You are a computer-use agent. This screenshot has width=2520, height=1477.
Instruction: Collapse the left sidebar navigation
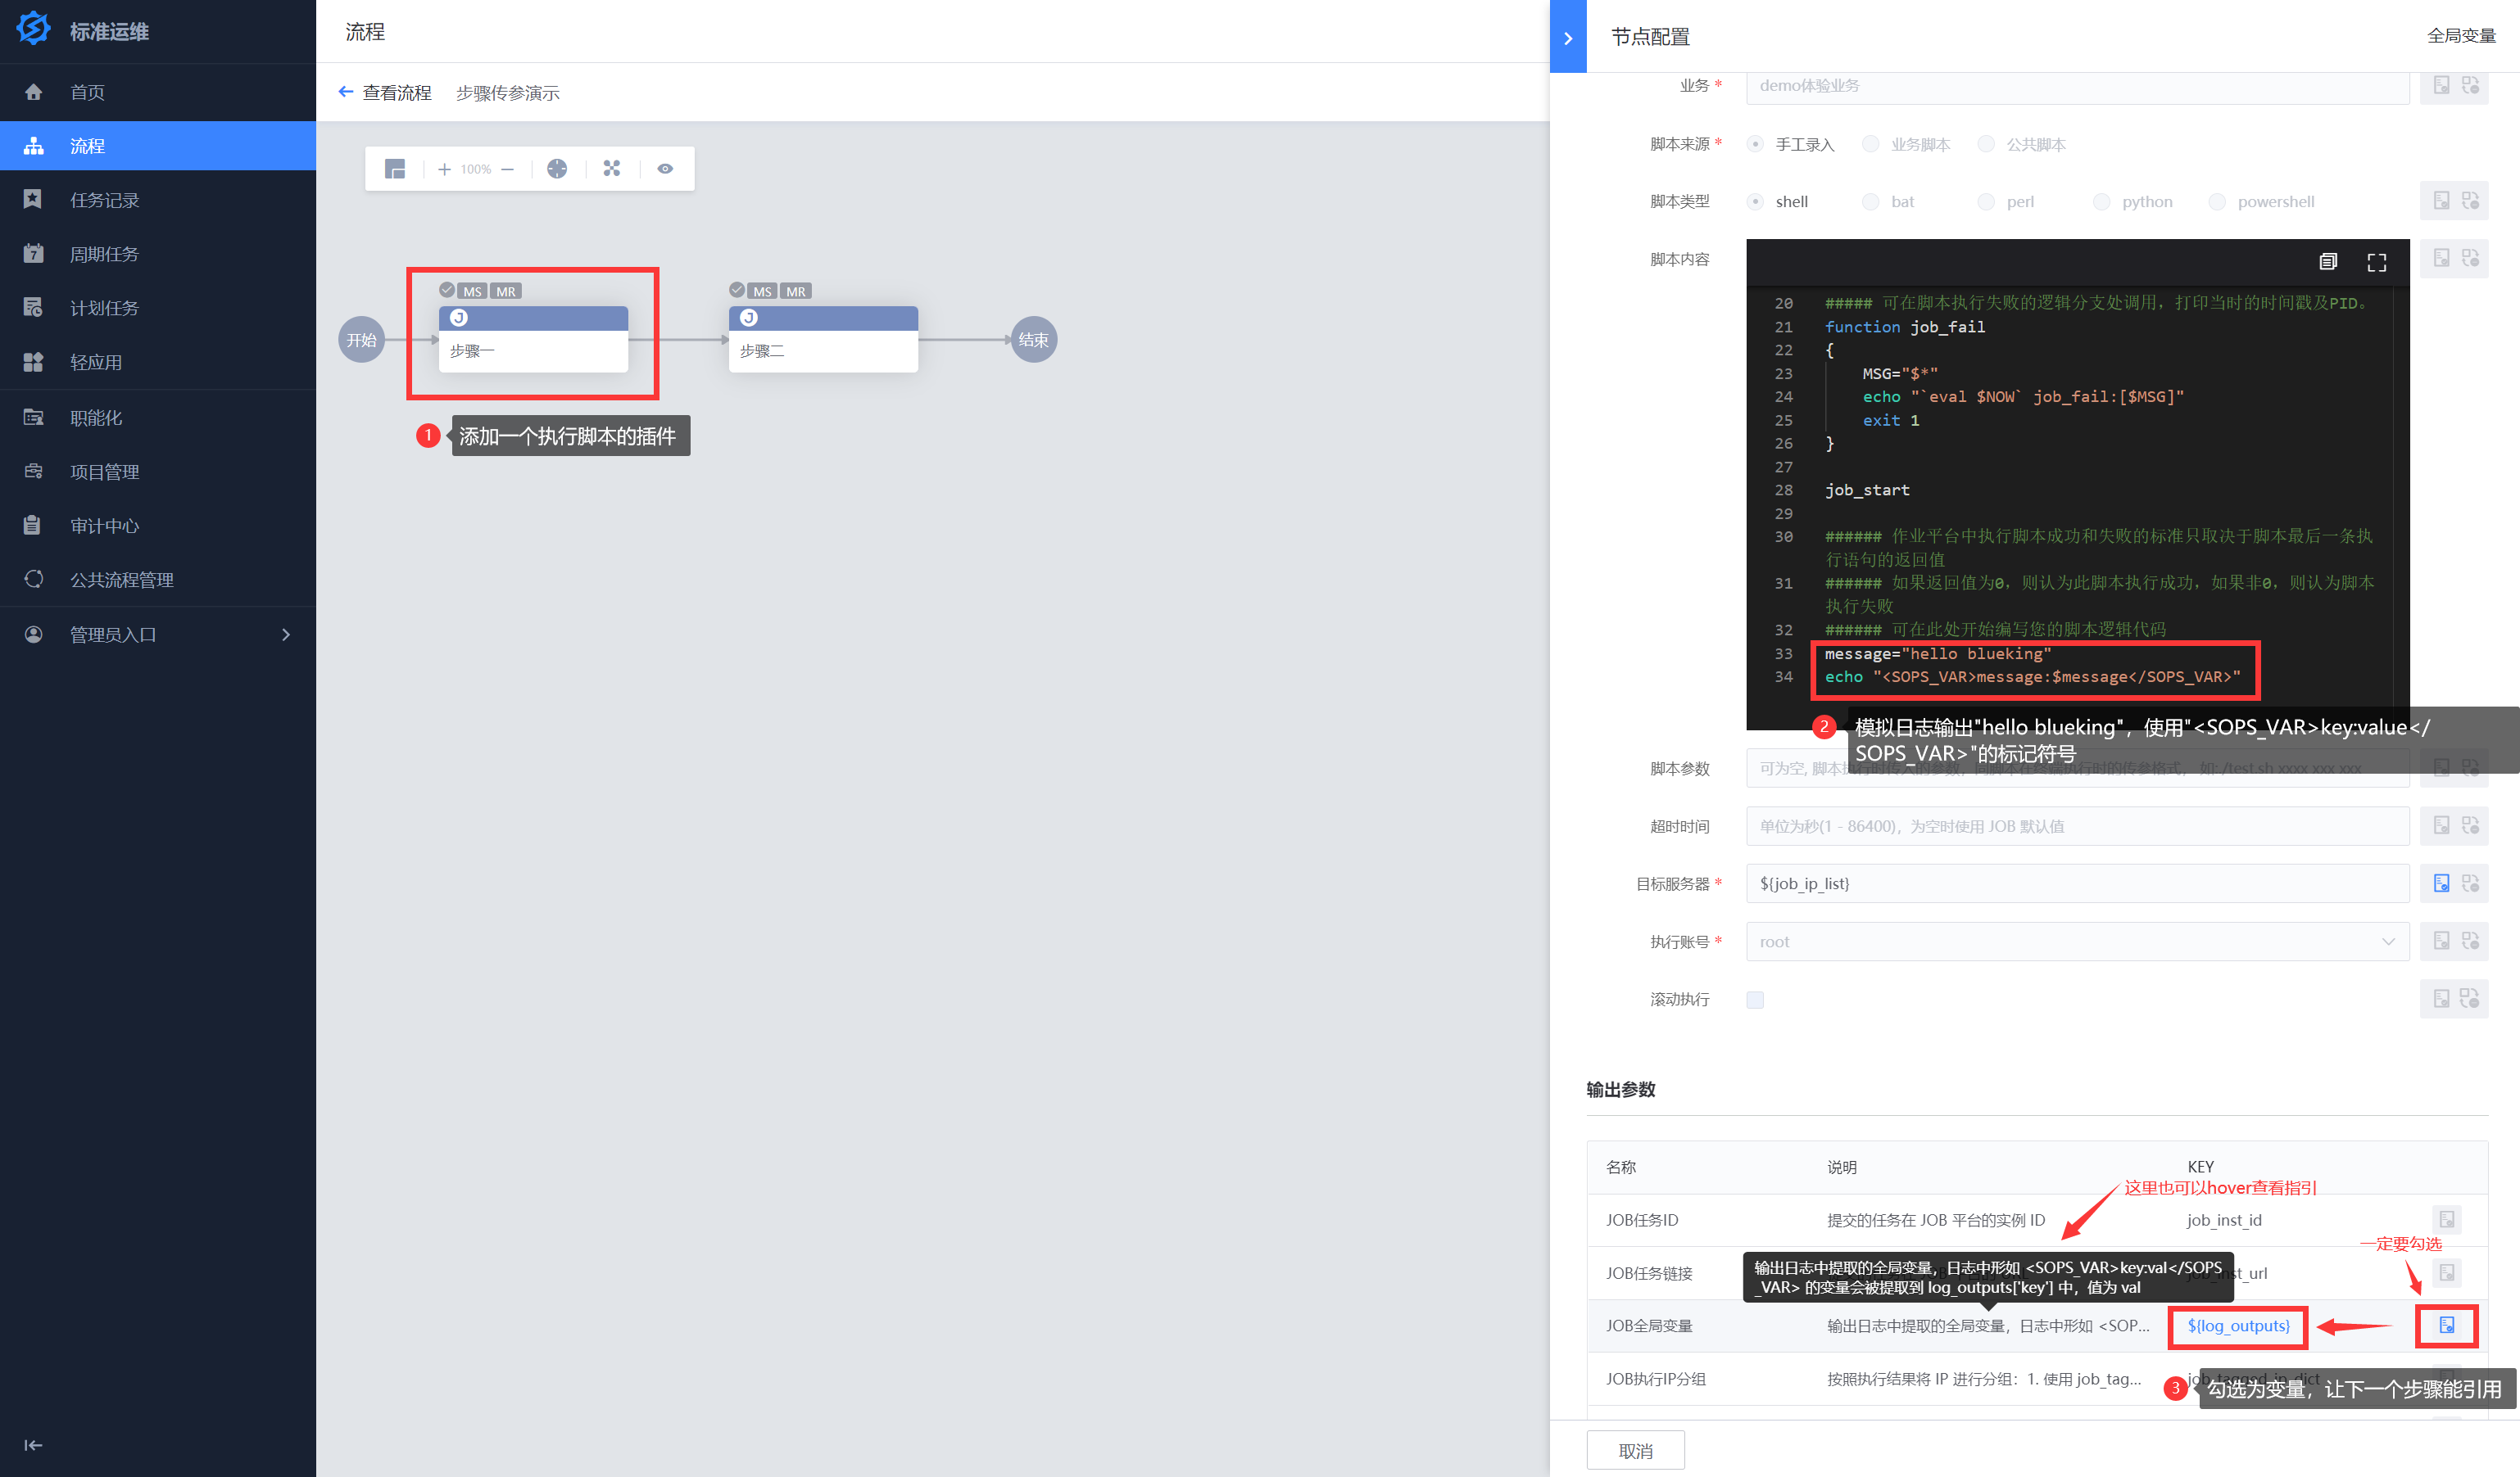pyautogui.click(x=33, y=1445)
